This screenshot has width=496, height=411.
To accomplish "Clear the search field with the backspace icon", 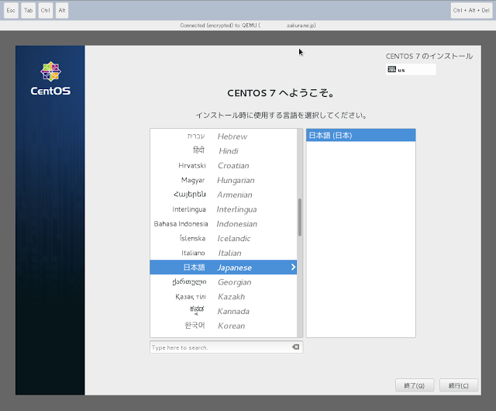I will (296, 347).
